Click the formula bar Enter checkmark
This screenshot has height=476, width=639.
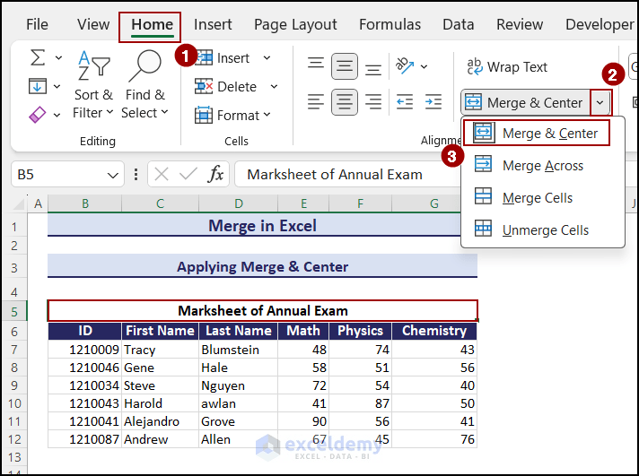188,174
